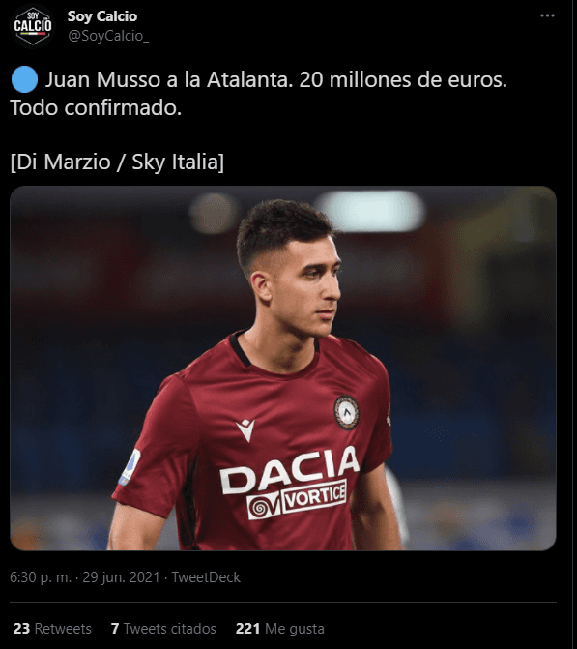
Task: Click the Udinese club crest on the jersey
Action: coord(346,412)
